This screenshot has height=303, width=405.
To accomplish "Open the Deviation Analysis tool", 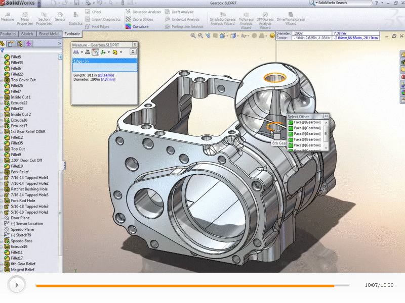I will pyautogui.click(x=128, y=12).
